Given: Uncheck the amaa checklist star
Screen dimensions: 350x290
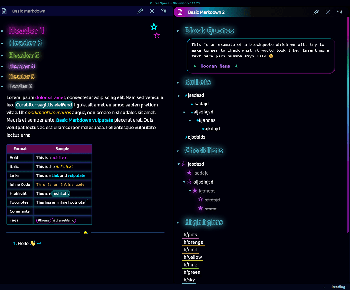Looking at the screenshot, I should pyautogui.click(x=200, y=208).
